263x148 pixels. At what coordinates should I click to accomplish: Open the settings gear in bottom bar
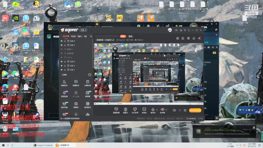click(185, 110)
